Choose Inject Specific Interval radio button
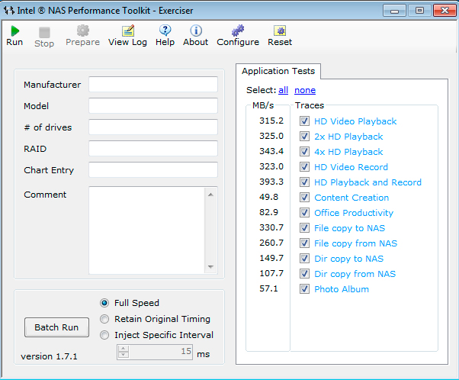This screenshot has height=380, width=459. click(105, 334)
